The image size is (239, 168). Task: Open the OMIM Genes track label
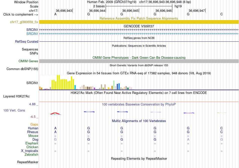pyautogui.click(x=28, y=61)
